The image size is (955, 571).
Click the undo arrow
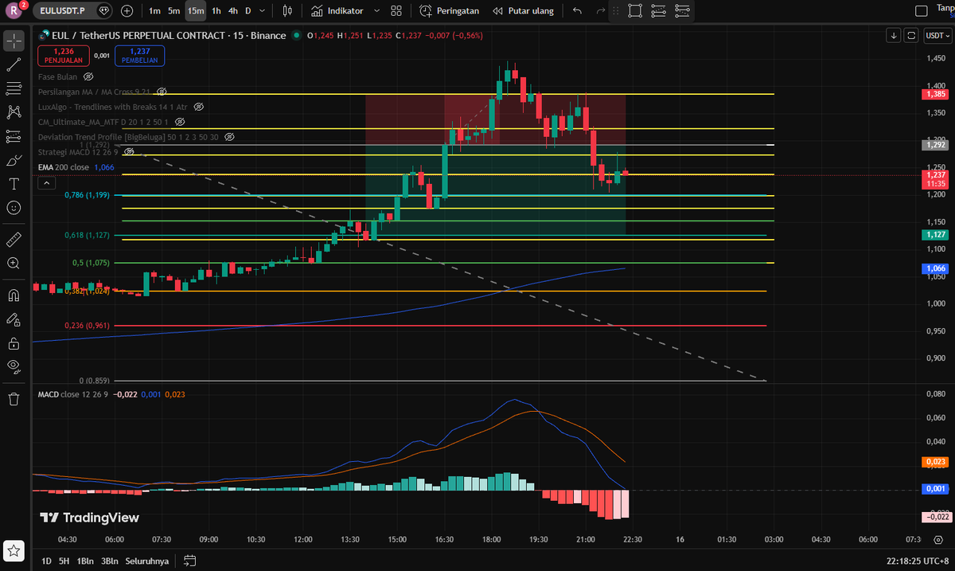tap(577, 11)
